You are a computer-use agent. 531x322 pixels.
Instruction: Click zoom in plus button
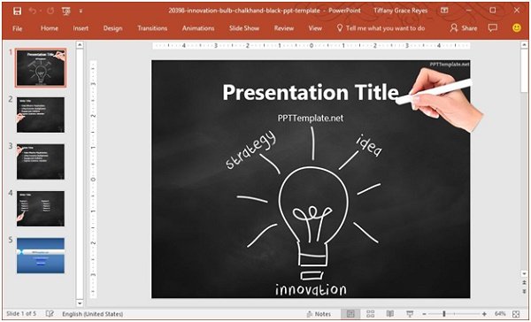[x=484, y=314]
